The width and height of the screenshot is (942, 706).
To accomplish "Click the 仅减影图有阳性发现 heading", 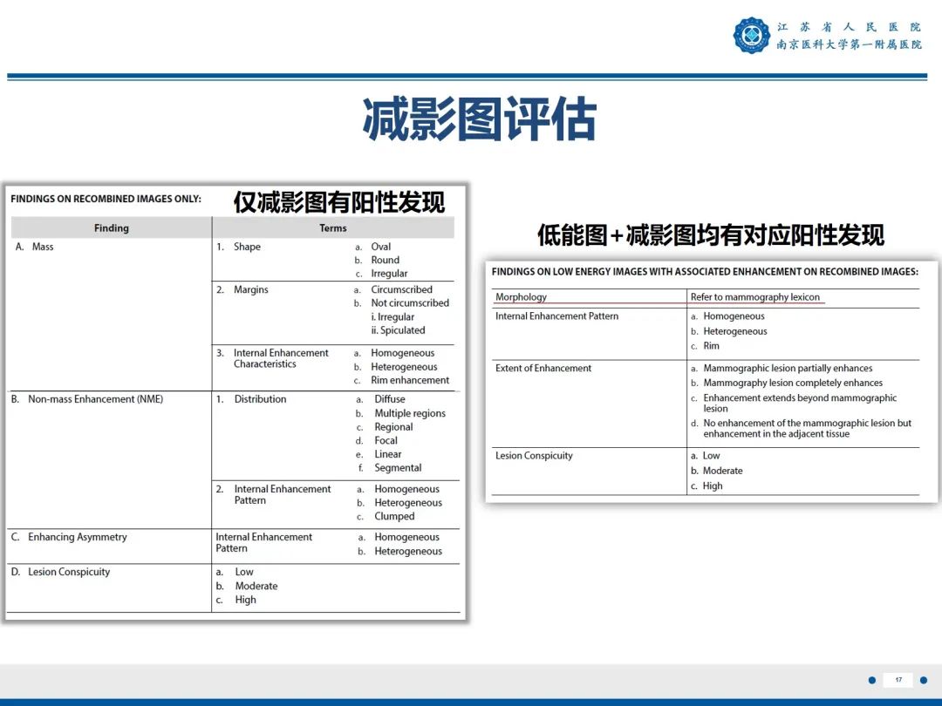I will (x=340, y=202).
